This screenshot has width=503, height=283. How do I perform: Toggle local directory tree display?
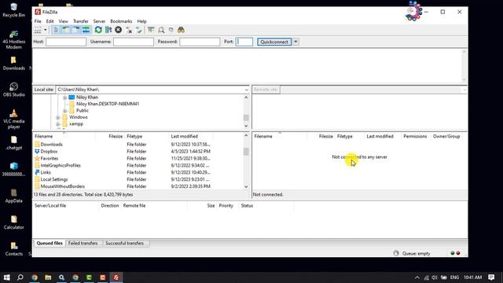(x=66, y=30)
